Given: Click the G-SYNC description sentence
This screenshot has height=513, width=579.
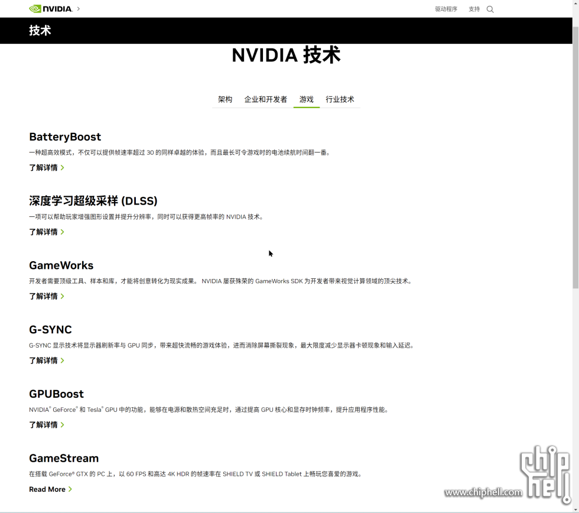Looking at the screenshot, I should 222,345.
